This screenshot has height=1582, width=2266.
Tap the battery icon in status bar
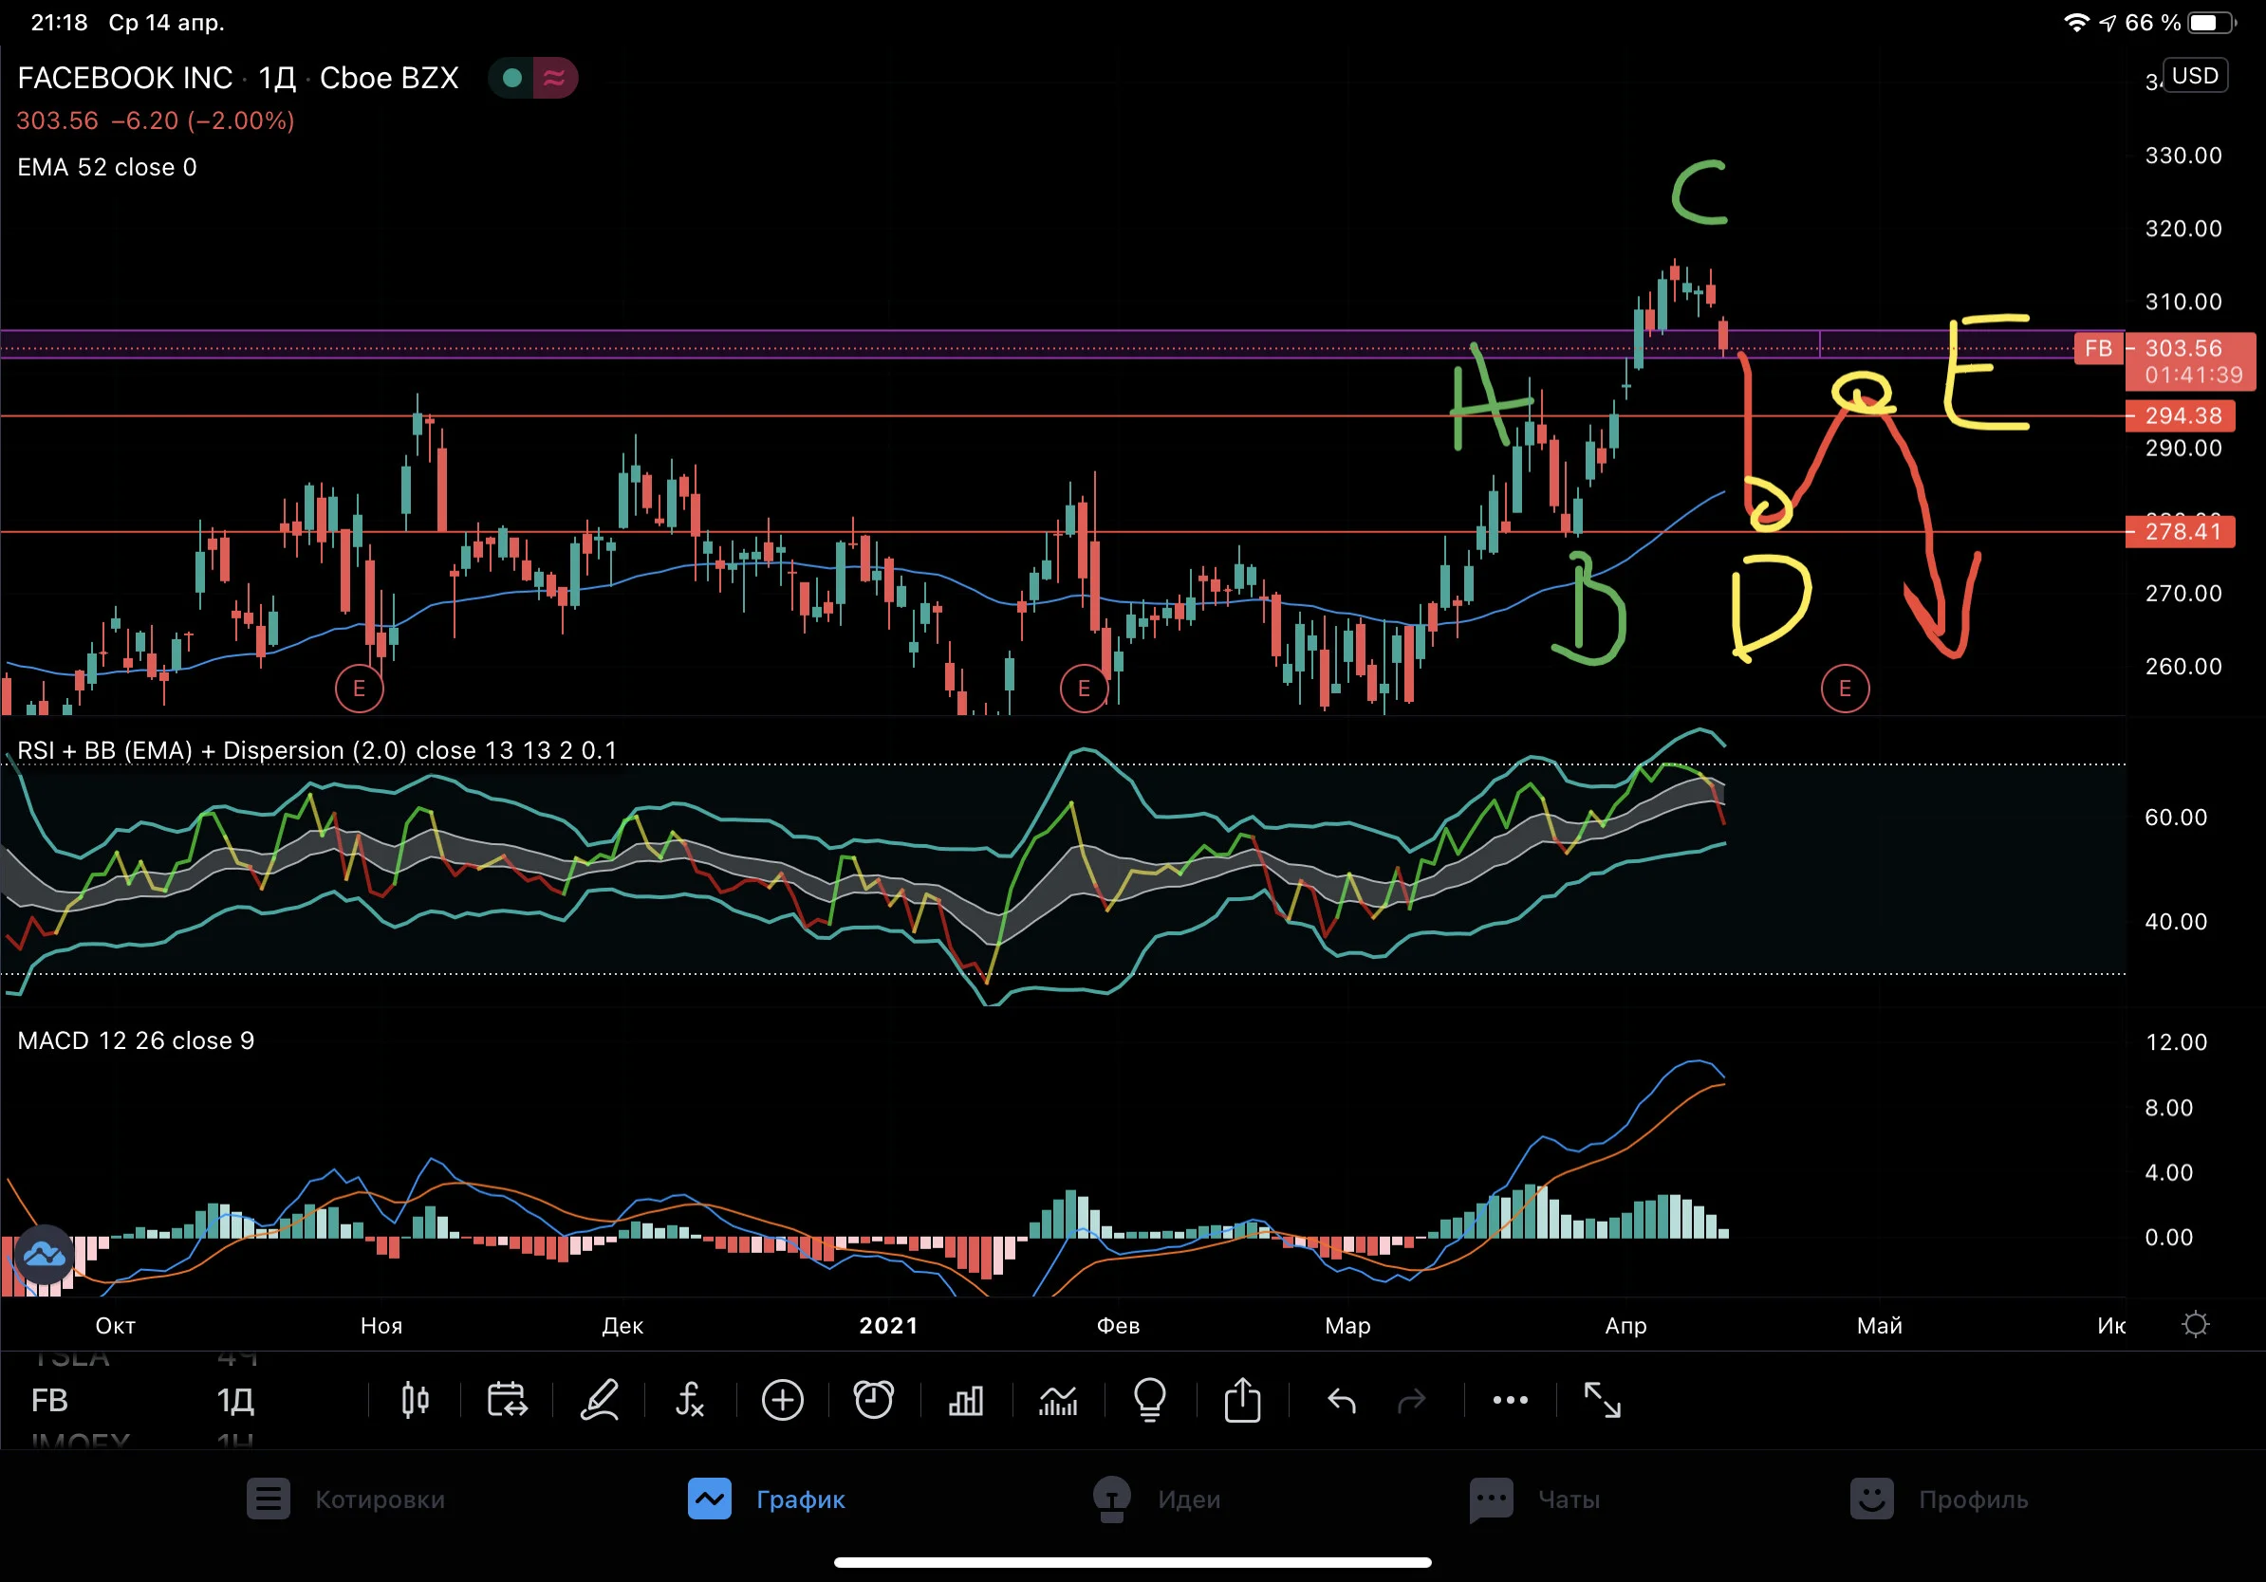pos(2210,23)
